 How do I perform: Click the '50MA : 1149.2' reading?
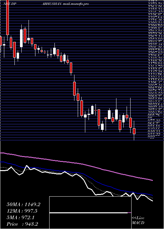pyautogui.click(x=23, y=204)
